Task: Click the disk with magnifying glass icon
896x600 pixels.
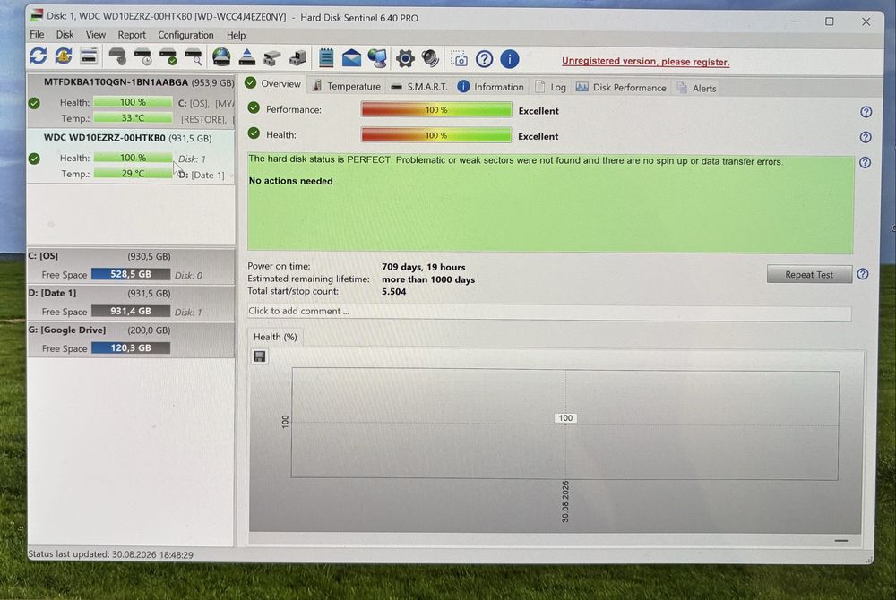Action: pos(194,57)
